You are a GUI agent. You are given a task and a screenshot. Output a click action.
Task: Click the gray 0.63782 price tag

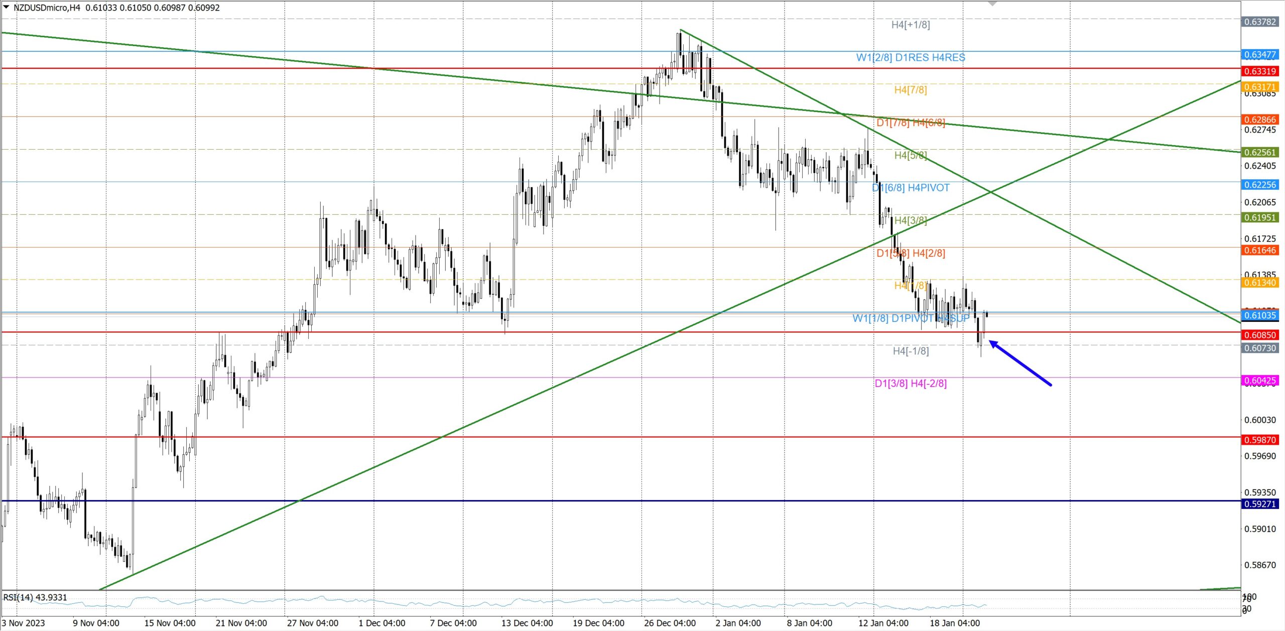pyautogui.click(x=1259, y=22)
